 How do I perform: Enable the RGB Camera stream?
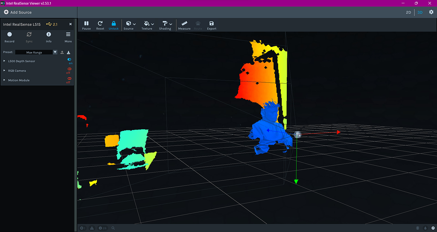pos(69,69)
